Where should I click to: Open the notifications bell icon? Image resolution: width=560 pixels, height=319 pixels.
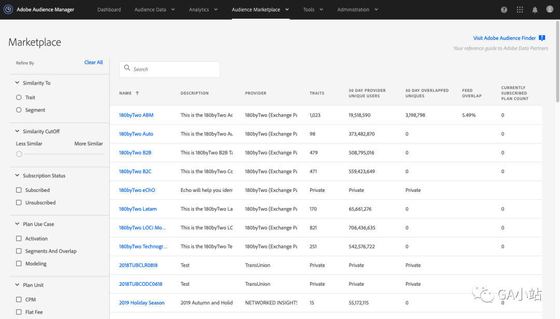coord(535,10)
